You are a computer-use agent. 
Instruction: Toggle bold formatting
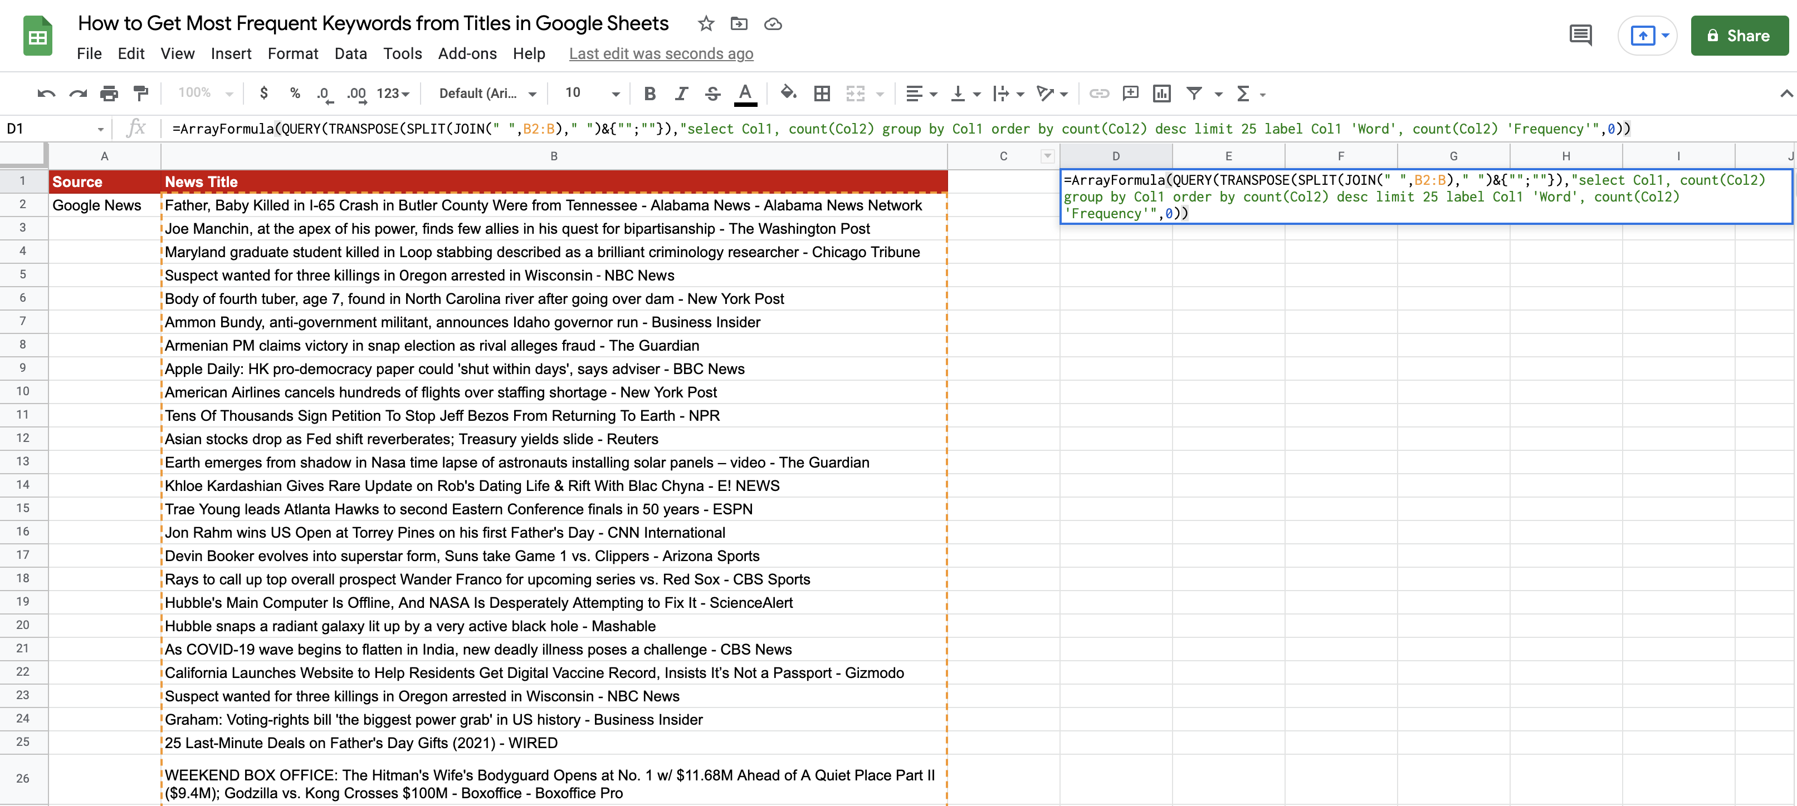[650, 94]
